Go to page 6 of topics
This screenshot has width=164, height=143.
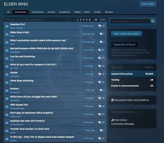[90, 20]
